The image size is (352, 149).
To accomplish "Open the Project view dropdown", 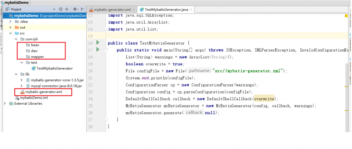I will click(54, 9).
